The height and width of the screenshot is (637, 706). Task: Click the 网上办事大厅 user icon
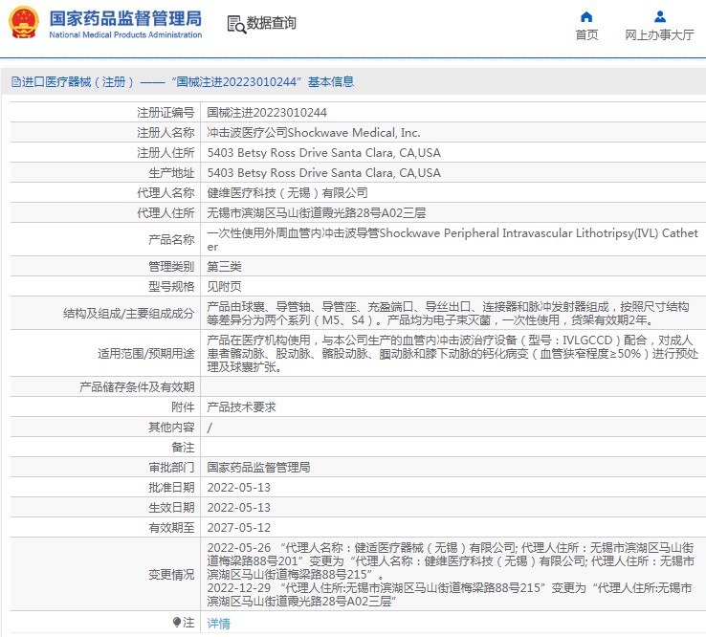[x=660, y=16]
